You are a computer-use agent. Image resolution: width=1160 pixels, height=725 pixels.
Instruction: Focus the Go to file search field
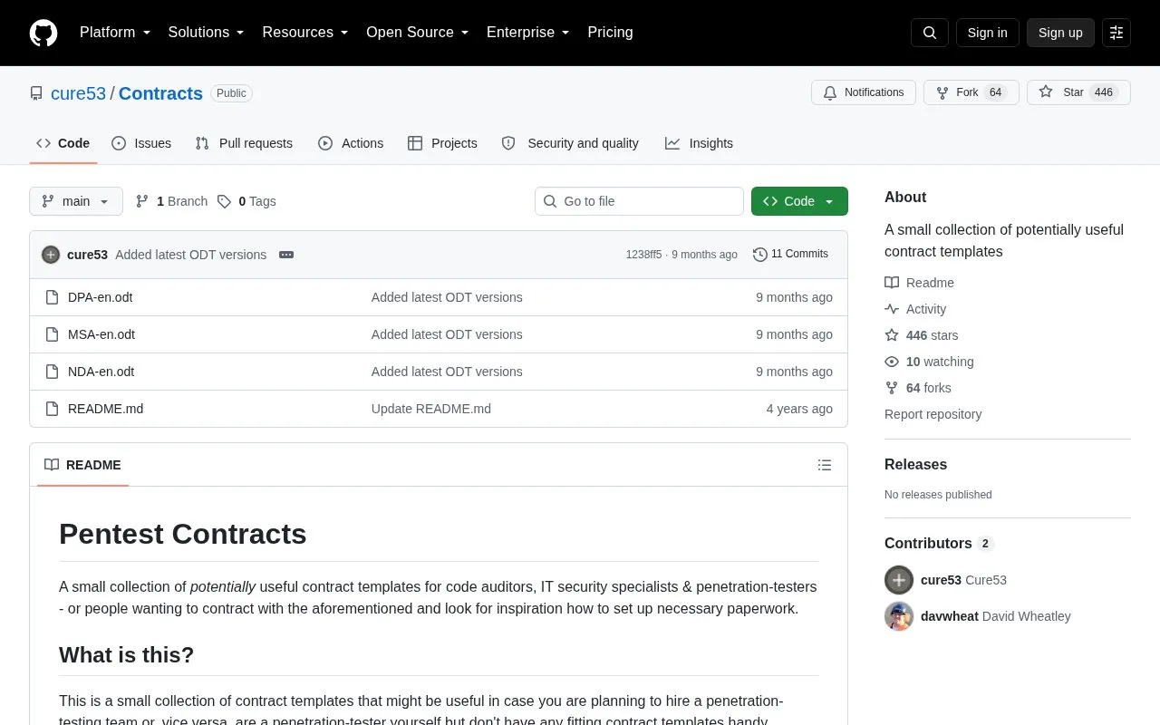tap(639, 201)
